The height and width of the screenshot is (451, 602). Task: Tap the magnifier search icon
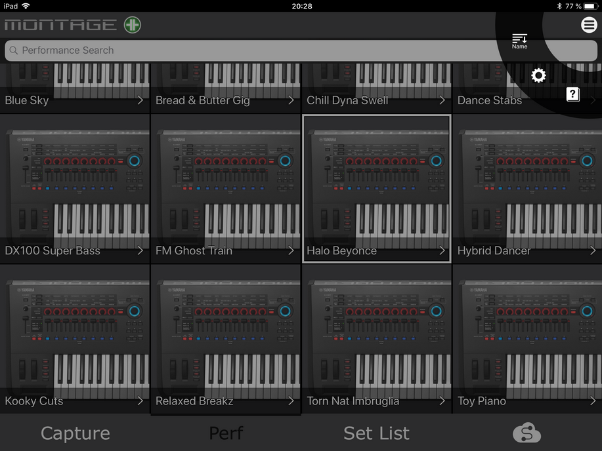click(x=14, y=50)
